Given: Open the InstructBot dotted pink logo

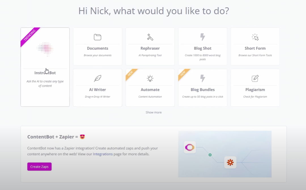Looking at the screenshot, I should click(45, 49).
